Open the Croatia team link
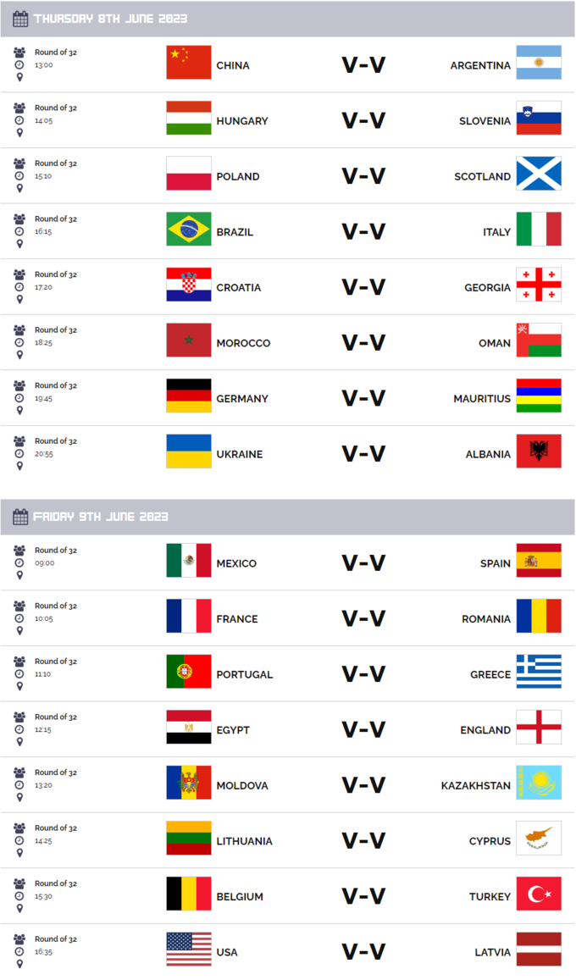This screenshot has height=980, width=576. click(238, 288)
